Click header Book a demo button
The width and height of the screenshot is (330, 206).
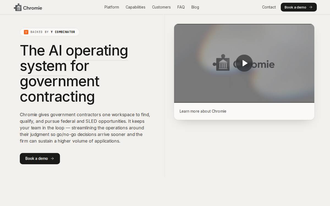pos(299,7)
